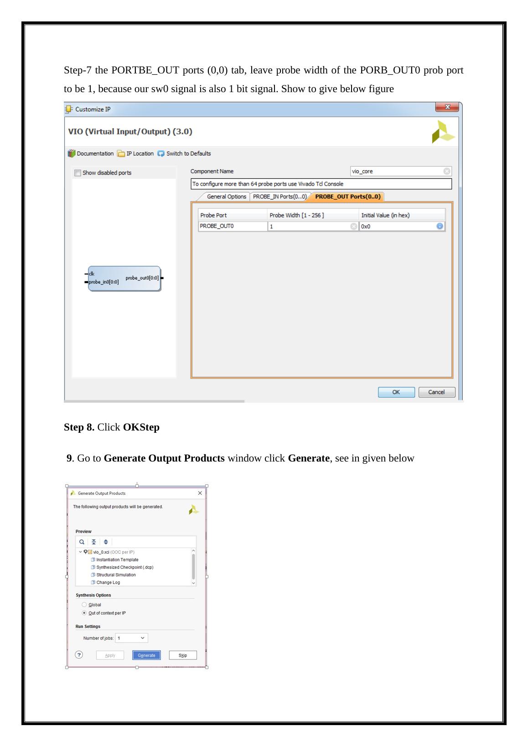Click the OK button in Customize IP
Viewport: 528px width, 747px height.
[x=396, y=392]
